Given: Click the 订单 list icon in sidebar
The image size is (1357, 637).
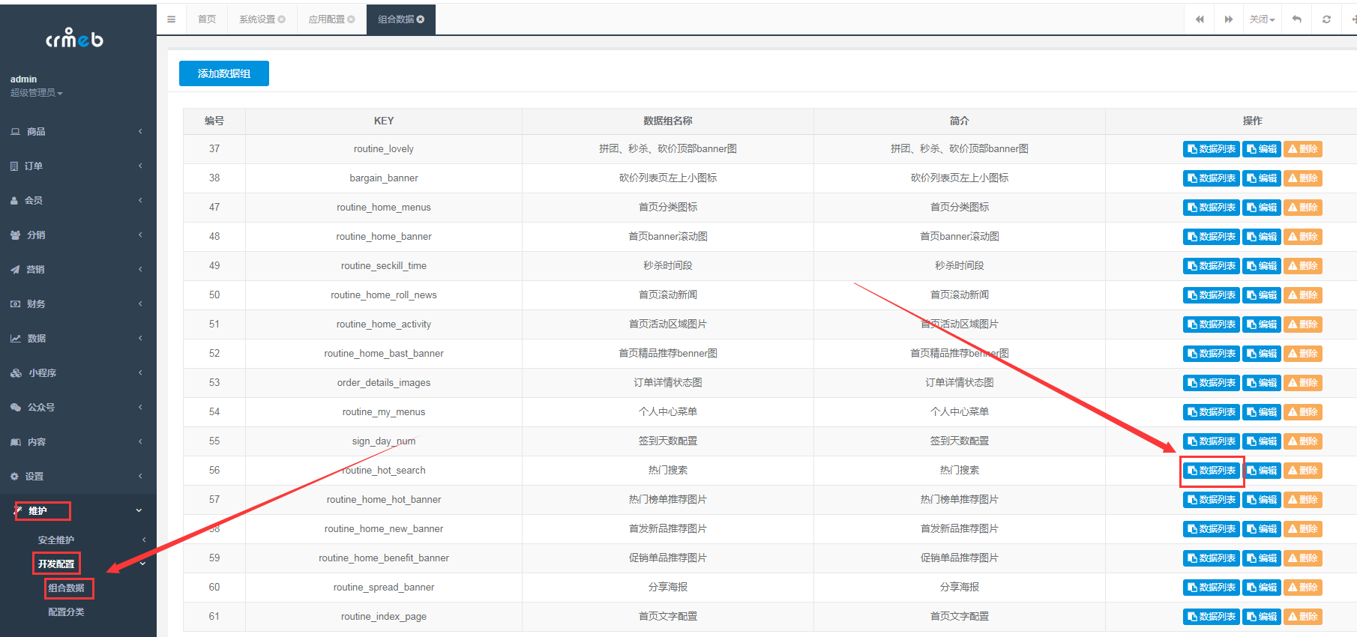Looking at the screenshot, I should coord(14,166).
